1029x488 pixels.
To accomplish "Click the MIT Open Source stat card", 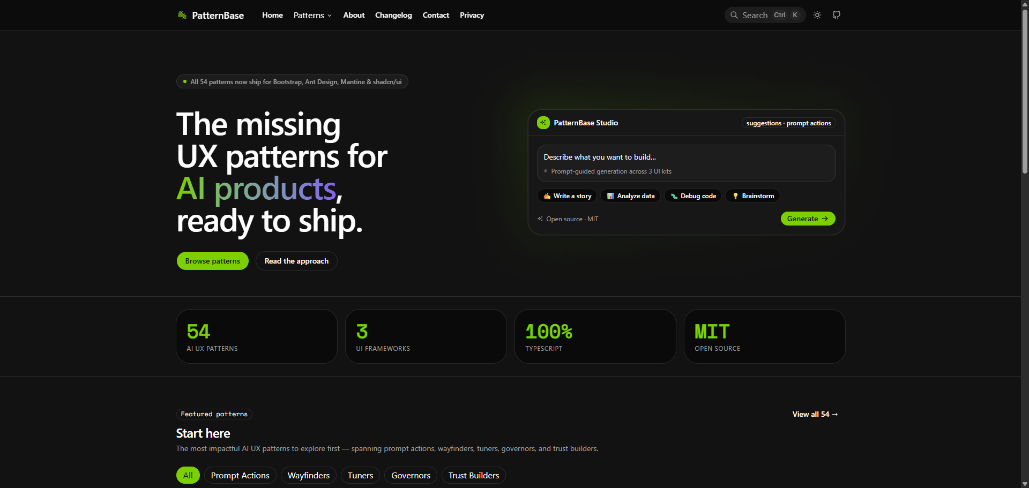I will pos(765,336).
